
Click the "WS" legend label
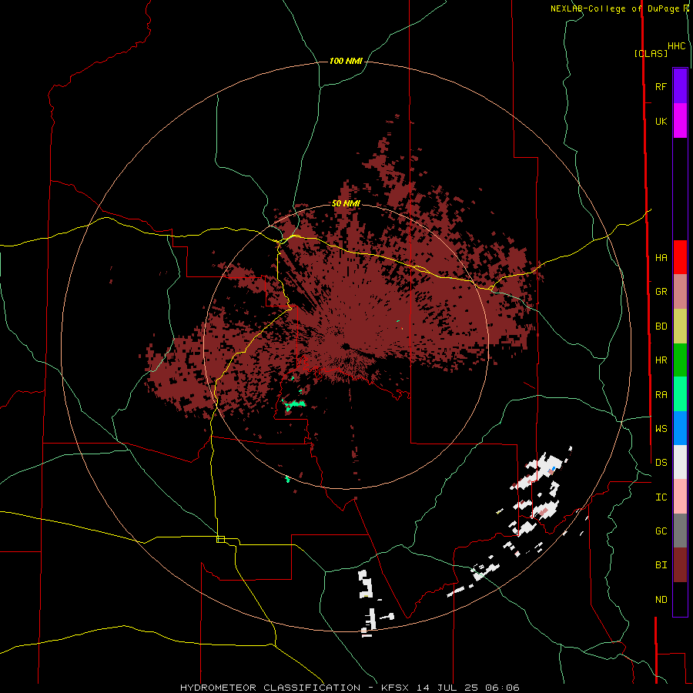tap(661, 429)
